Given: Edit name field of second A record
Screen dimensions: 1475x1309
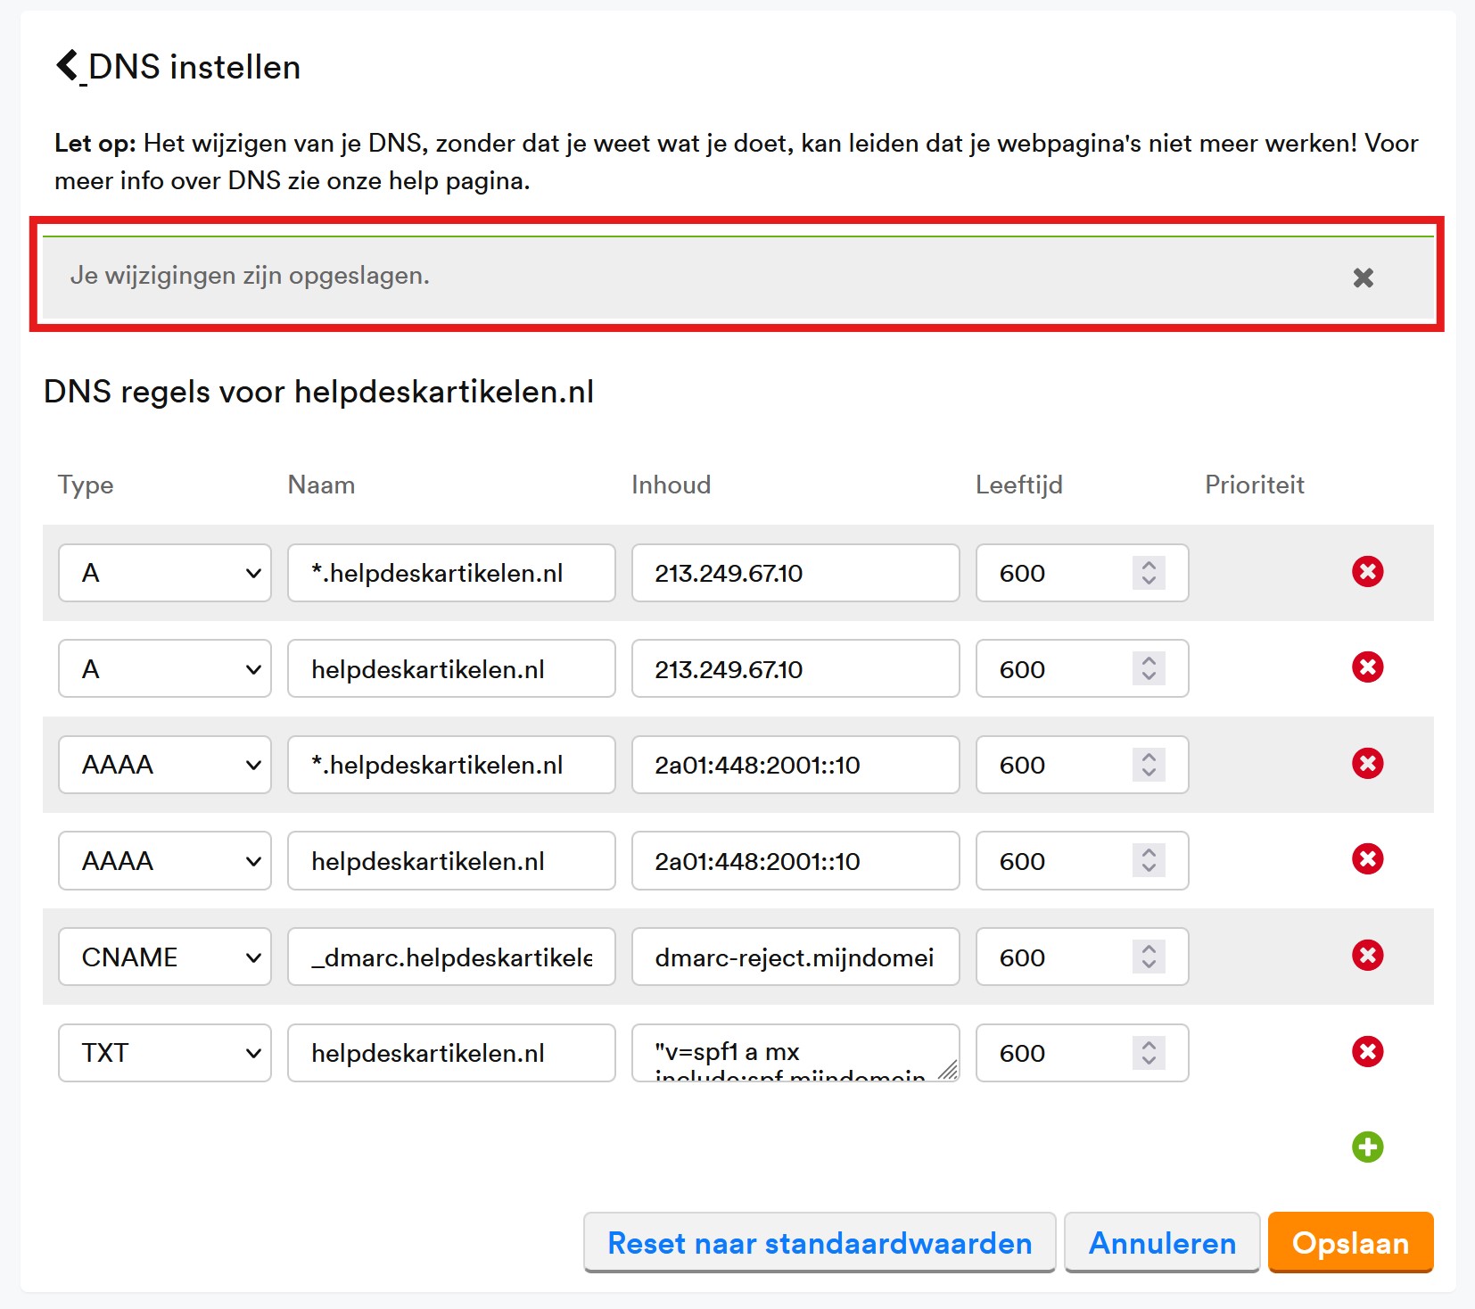Looking at the screenshot, I should [x=451, y=668].
